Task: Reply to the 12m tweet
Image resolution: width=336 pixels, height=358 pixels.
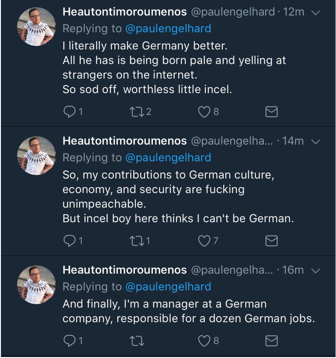Action: (70, 112)
